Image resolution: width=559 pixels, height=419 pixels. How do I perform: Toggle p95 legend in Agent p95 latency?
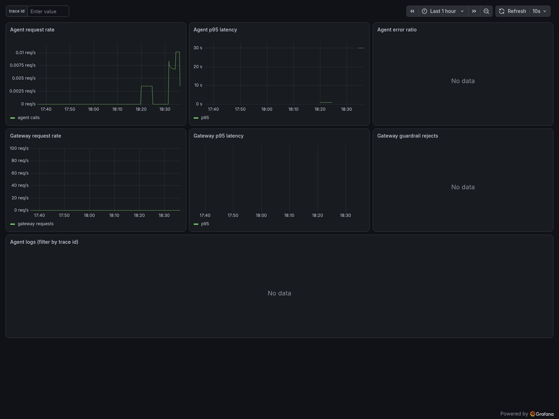coord(205,118)
